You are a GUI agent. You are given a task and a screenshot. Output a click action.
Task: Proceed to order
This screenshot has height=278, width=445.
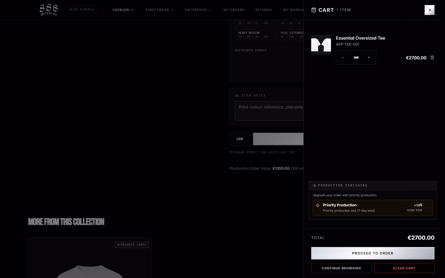[373, 253]
